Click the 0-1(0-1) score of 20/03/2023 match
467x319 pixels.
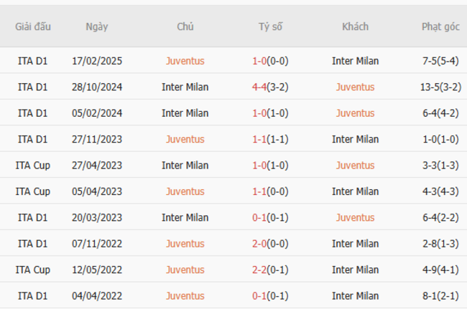[270, 218]
